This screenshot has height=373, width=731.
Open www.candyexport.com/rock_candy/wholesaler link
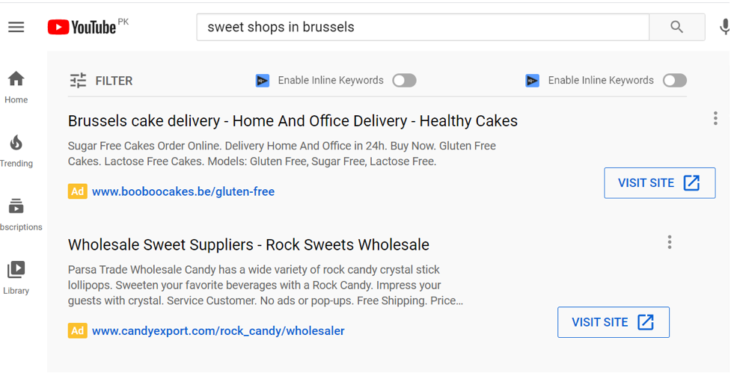[218, 331]
